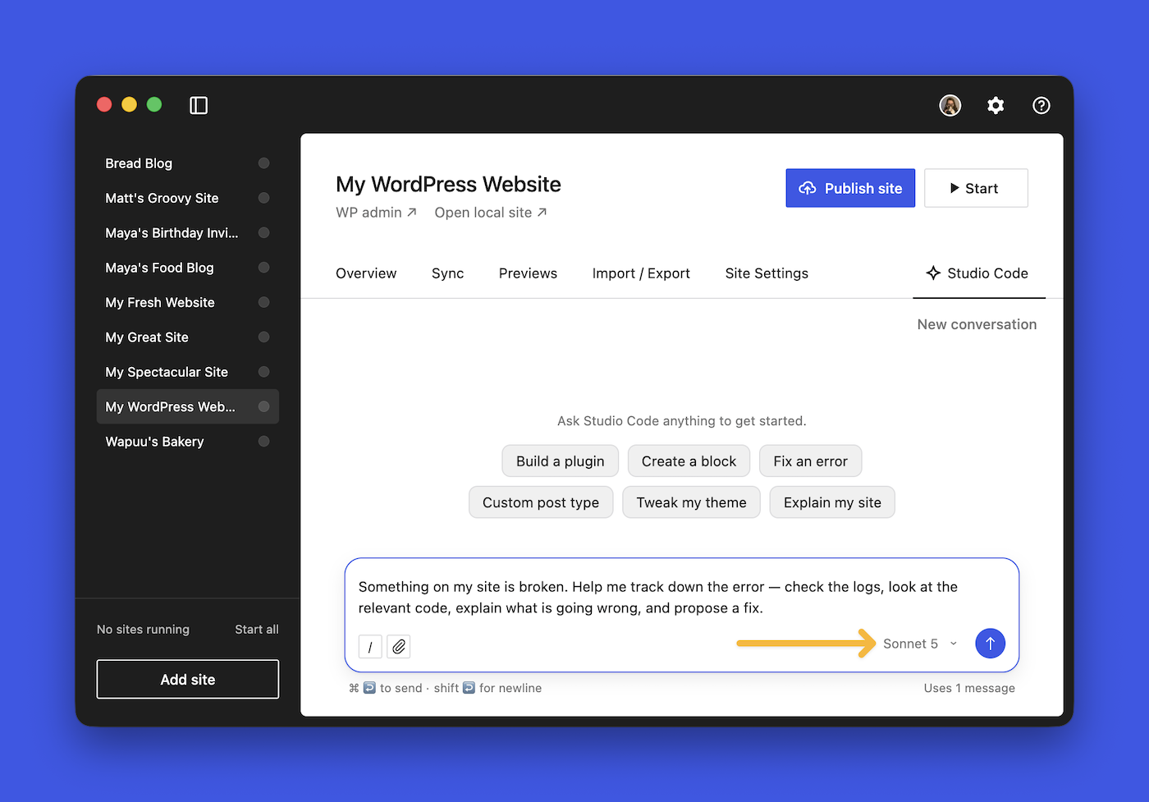The image size is (1149, 802).
Task: Select My WordPress Web... in sidebar
Action: (x=188, y=406)
